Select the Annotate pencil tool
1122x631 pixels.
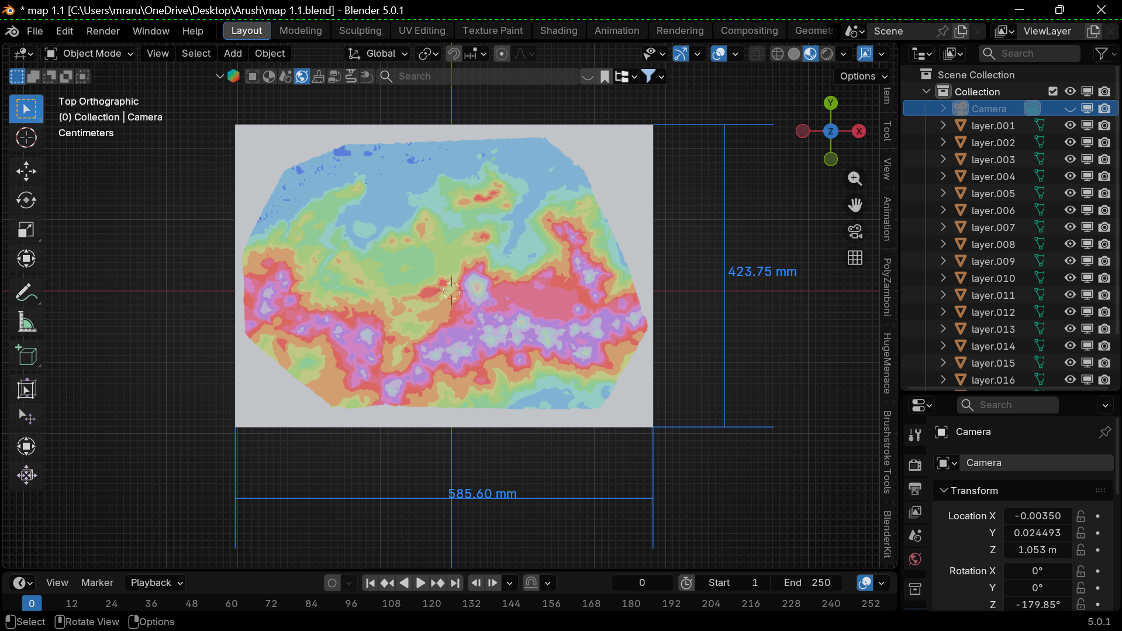click(26, 292)
